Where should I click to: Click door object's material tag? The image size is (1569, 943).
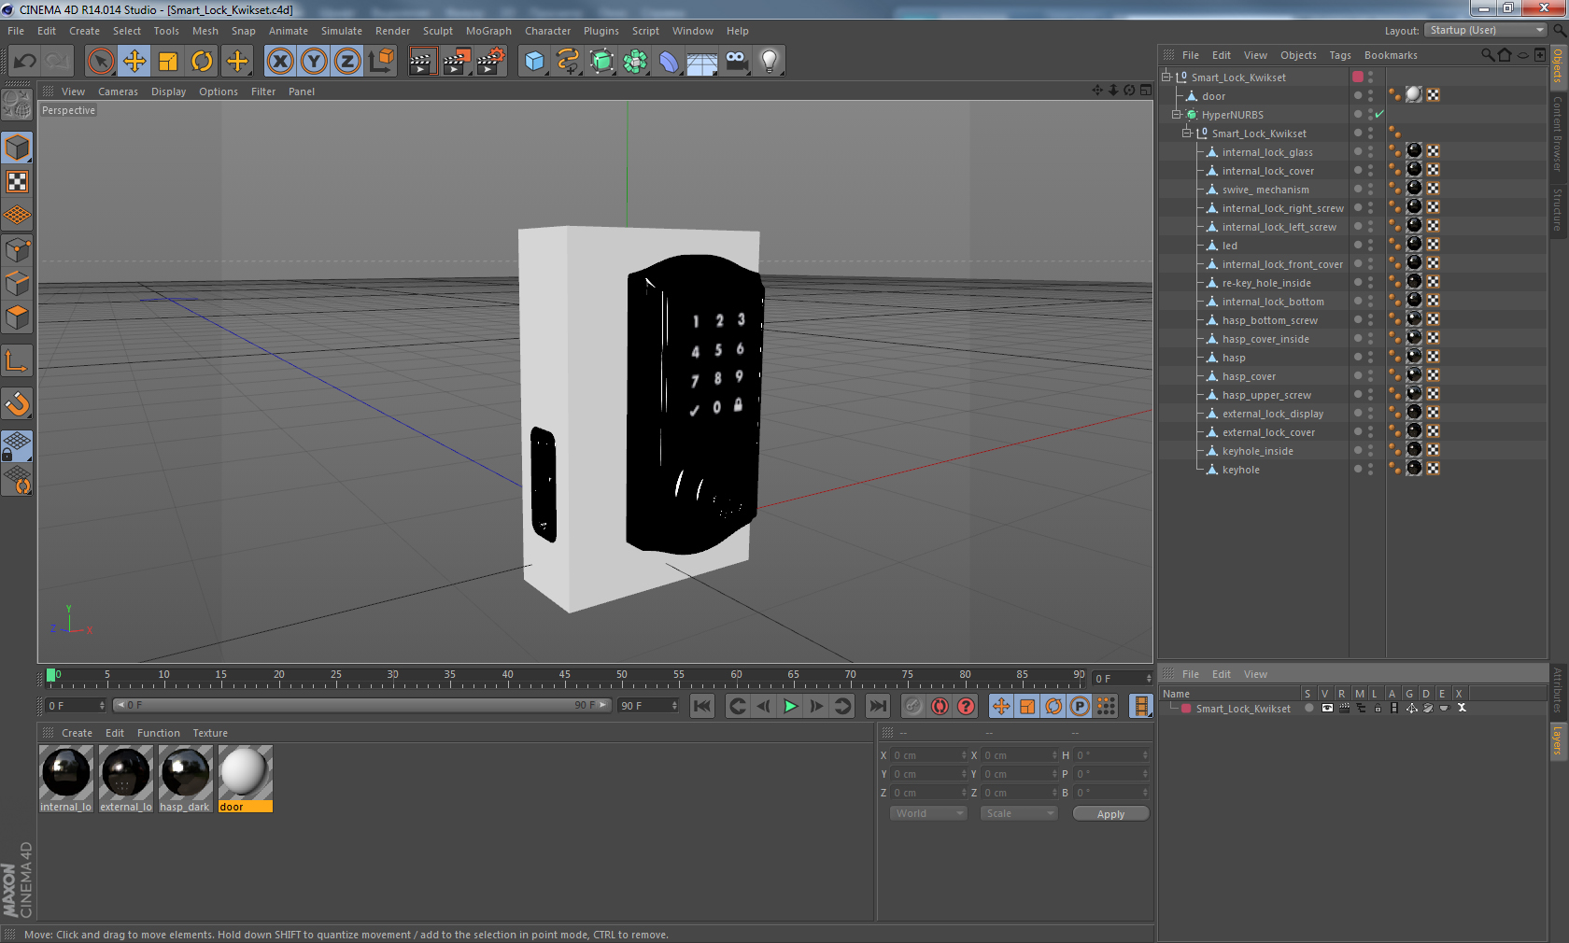click(x=1414, y=95)
